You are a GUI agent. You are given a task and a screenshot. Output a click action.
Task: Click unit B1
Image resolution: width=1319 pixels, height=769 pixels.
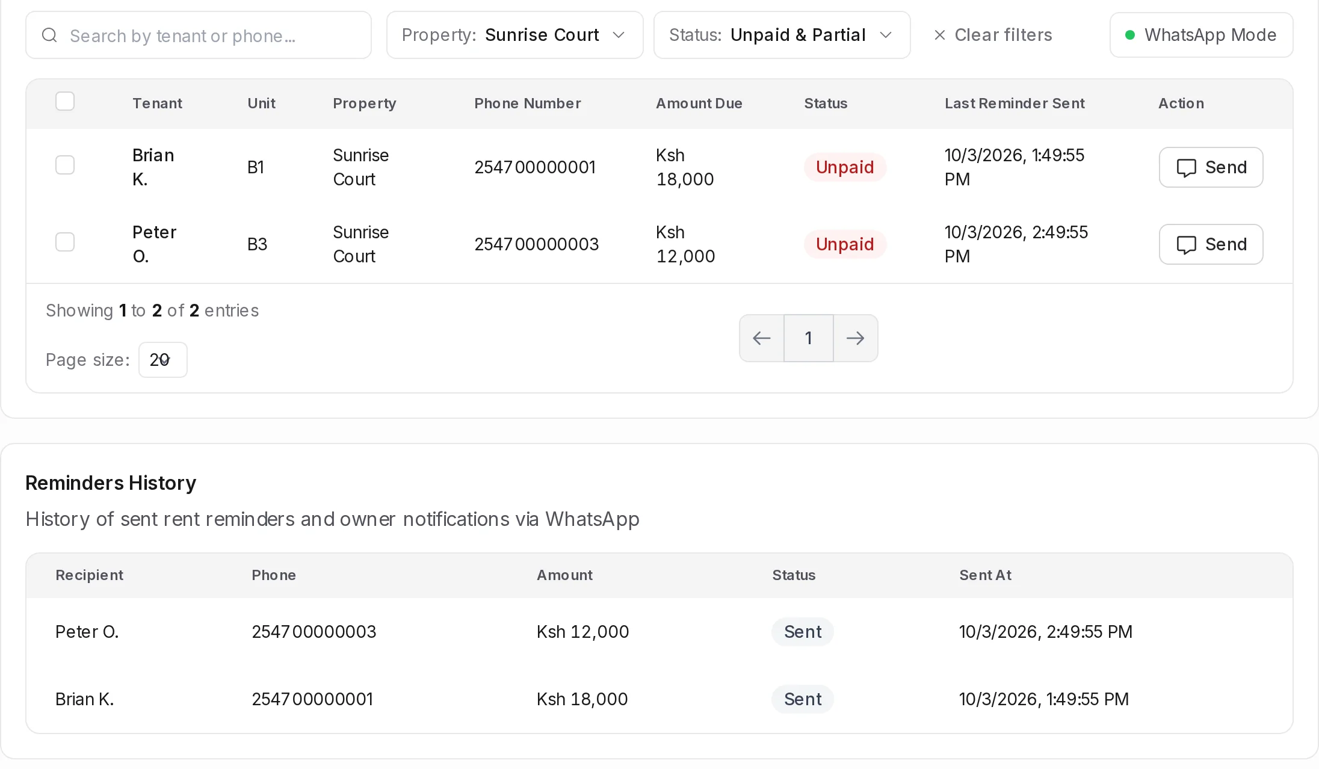click(256, 167)
